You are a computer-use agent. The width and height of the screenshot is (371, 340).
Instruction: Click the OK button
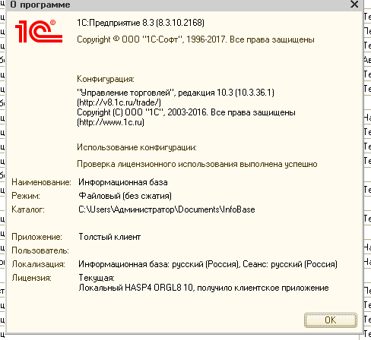(331, 320)
